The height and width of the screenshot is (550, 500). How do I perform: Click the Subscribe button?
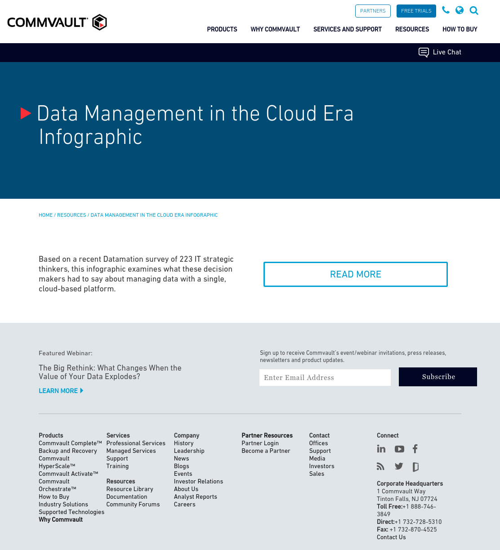(438, 377)
